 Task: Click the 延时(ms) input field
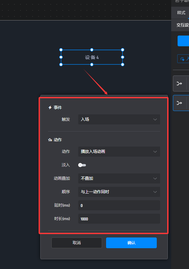coord(119,205)
